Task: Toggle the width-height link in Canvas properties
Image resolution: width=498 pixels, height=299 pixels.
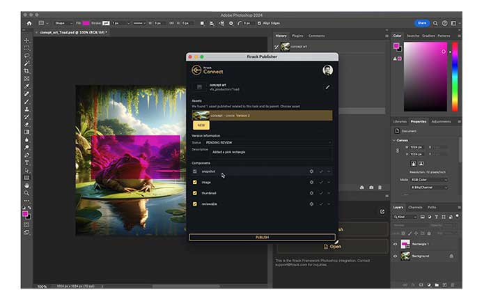Action: click(x=398, y=151)
